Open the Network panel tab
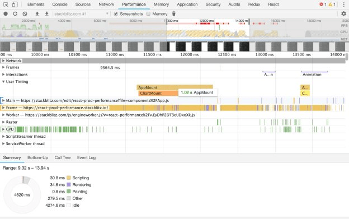This screenshot has height=219, width=349. click(106, 4)
